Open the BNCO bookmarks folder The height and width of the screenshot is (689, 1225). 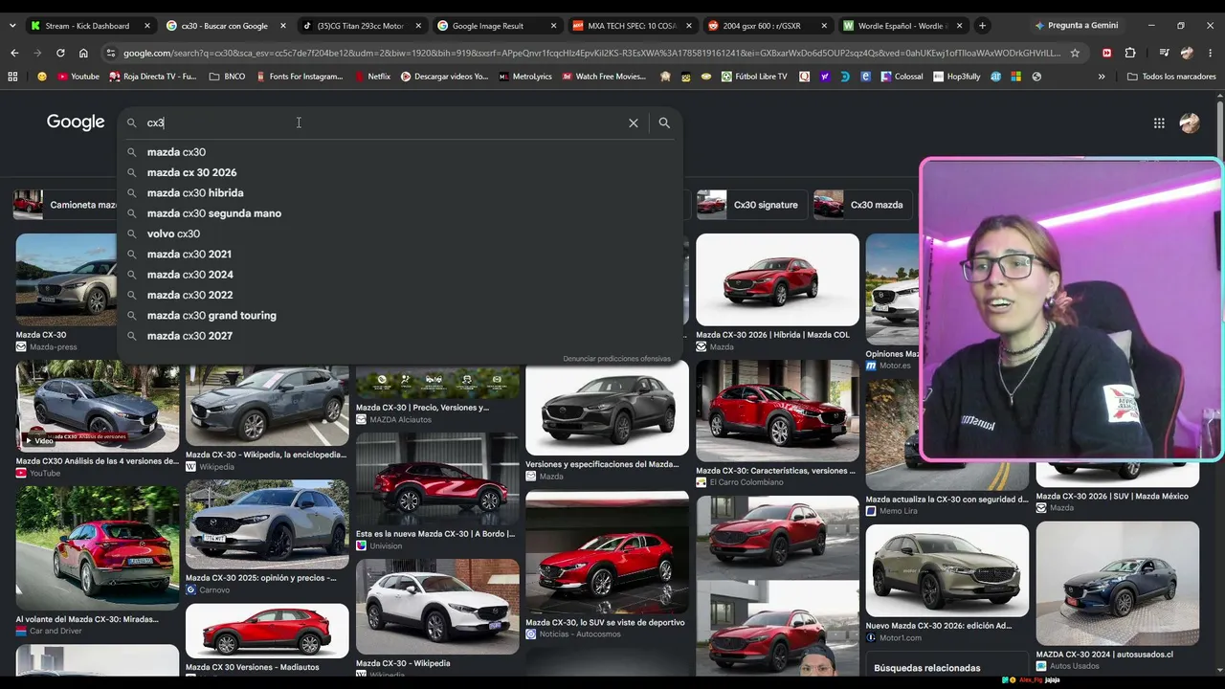[227, 77]
